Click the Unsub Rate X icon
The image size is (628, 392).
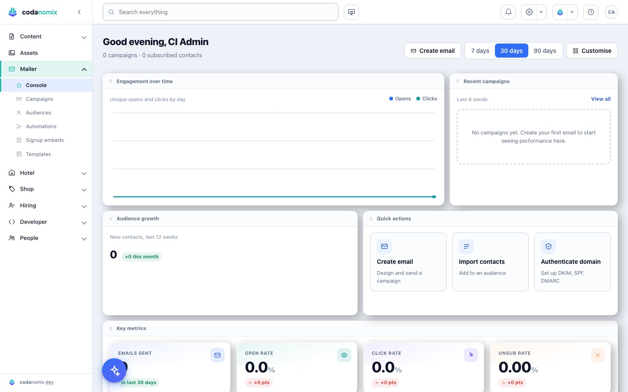(x=598, y=355)
